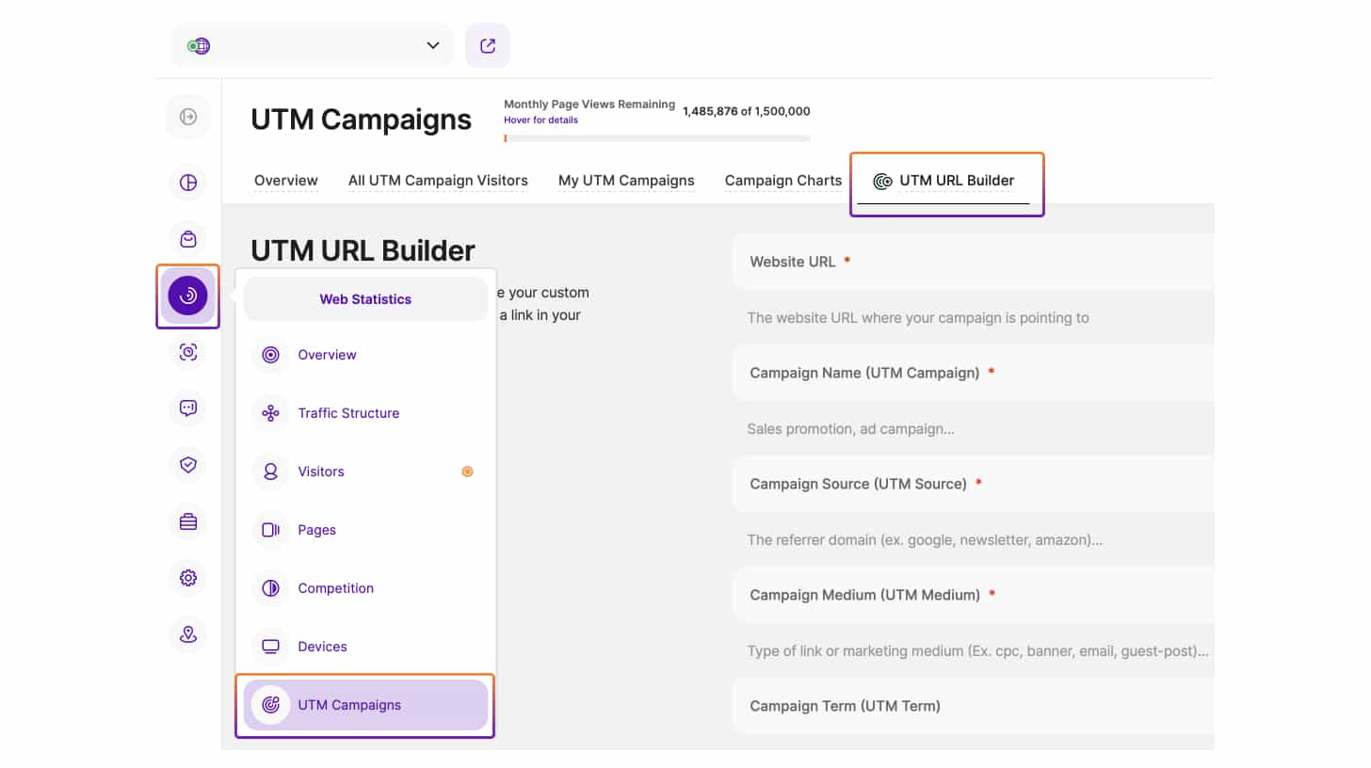Open the dashboard pie chart sidebar icon
The height and width of the screenshot is (768, 1371).
(x=188, y=183)
